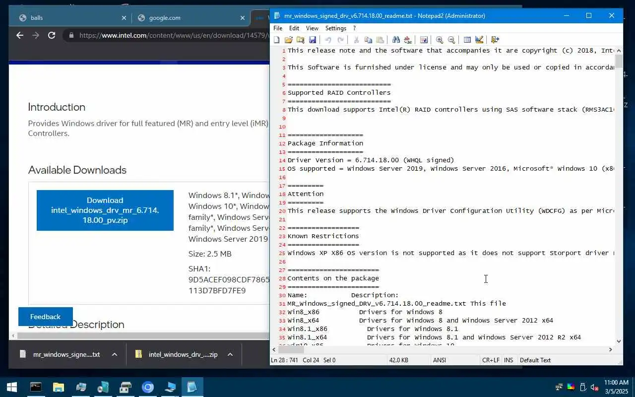Click Chromium icon on the taskbar
The image size is (635, 397).
coord(148,387)
